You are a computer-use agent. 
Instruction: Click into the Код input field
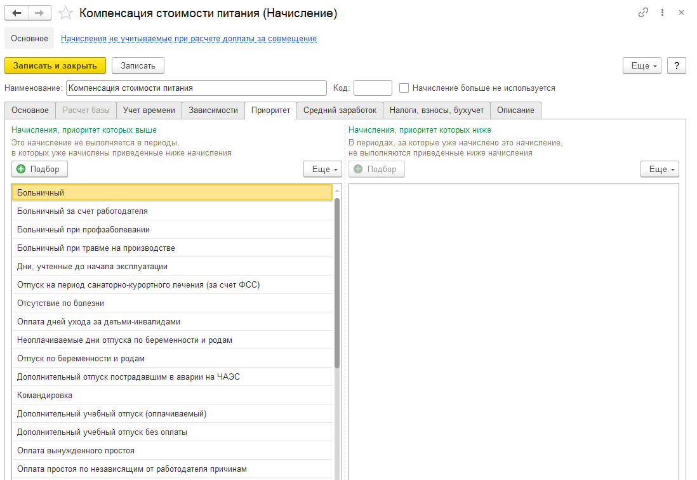pyautogui.click(x=373, y=88)
